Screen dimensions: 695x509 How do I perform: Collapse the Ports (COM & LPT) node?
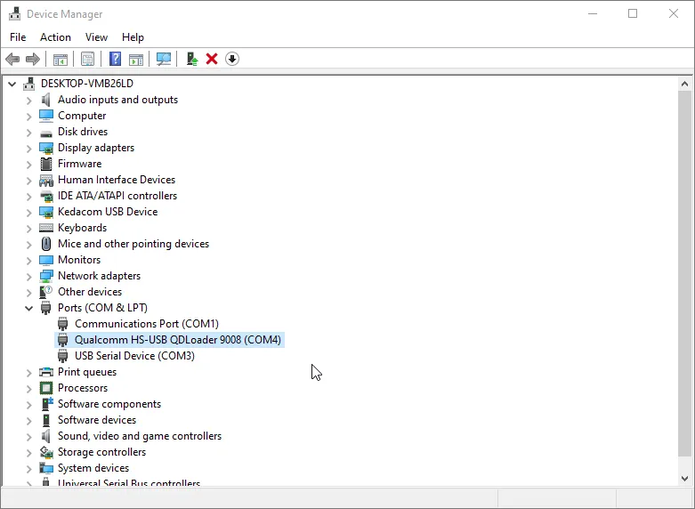[x=28, y=308]
